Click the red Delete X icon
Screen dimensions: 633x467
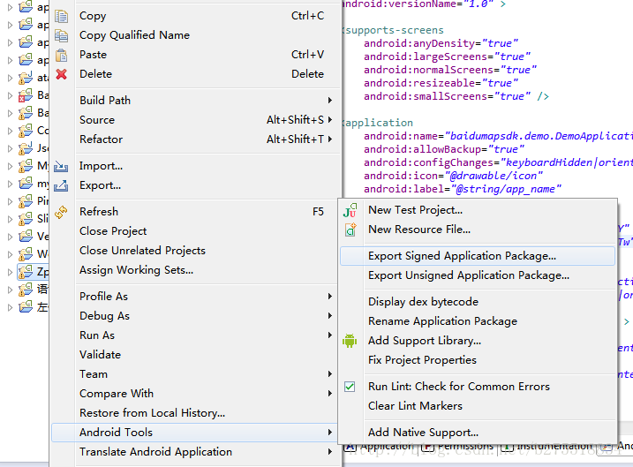tap(62, 74)
